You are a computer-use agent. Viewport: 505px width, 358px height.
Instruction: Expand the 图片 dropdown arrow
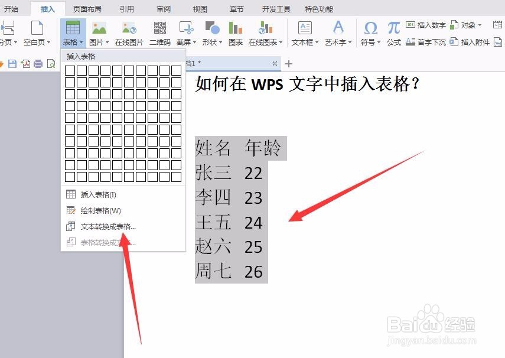coord(107,43)
